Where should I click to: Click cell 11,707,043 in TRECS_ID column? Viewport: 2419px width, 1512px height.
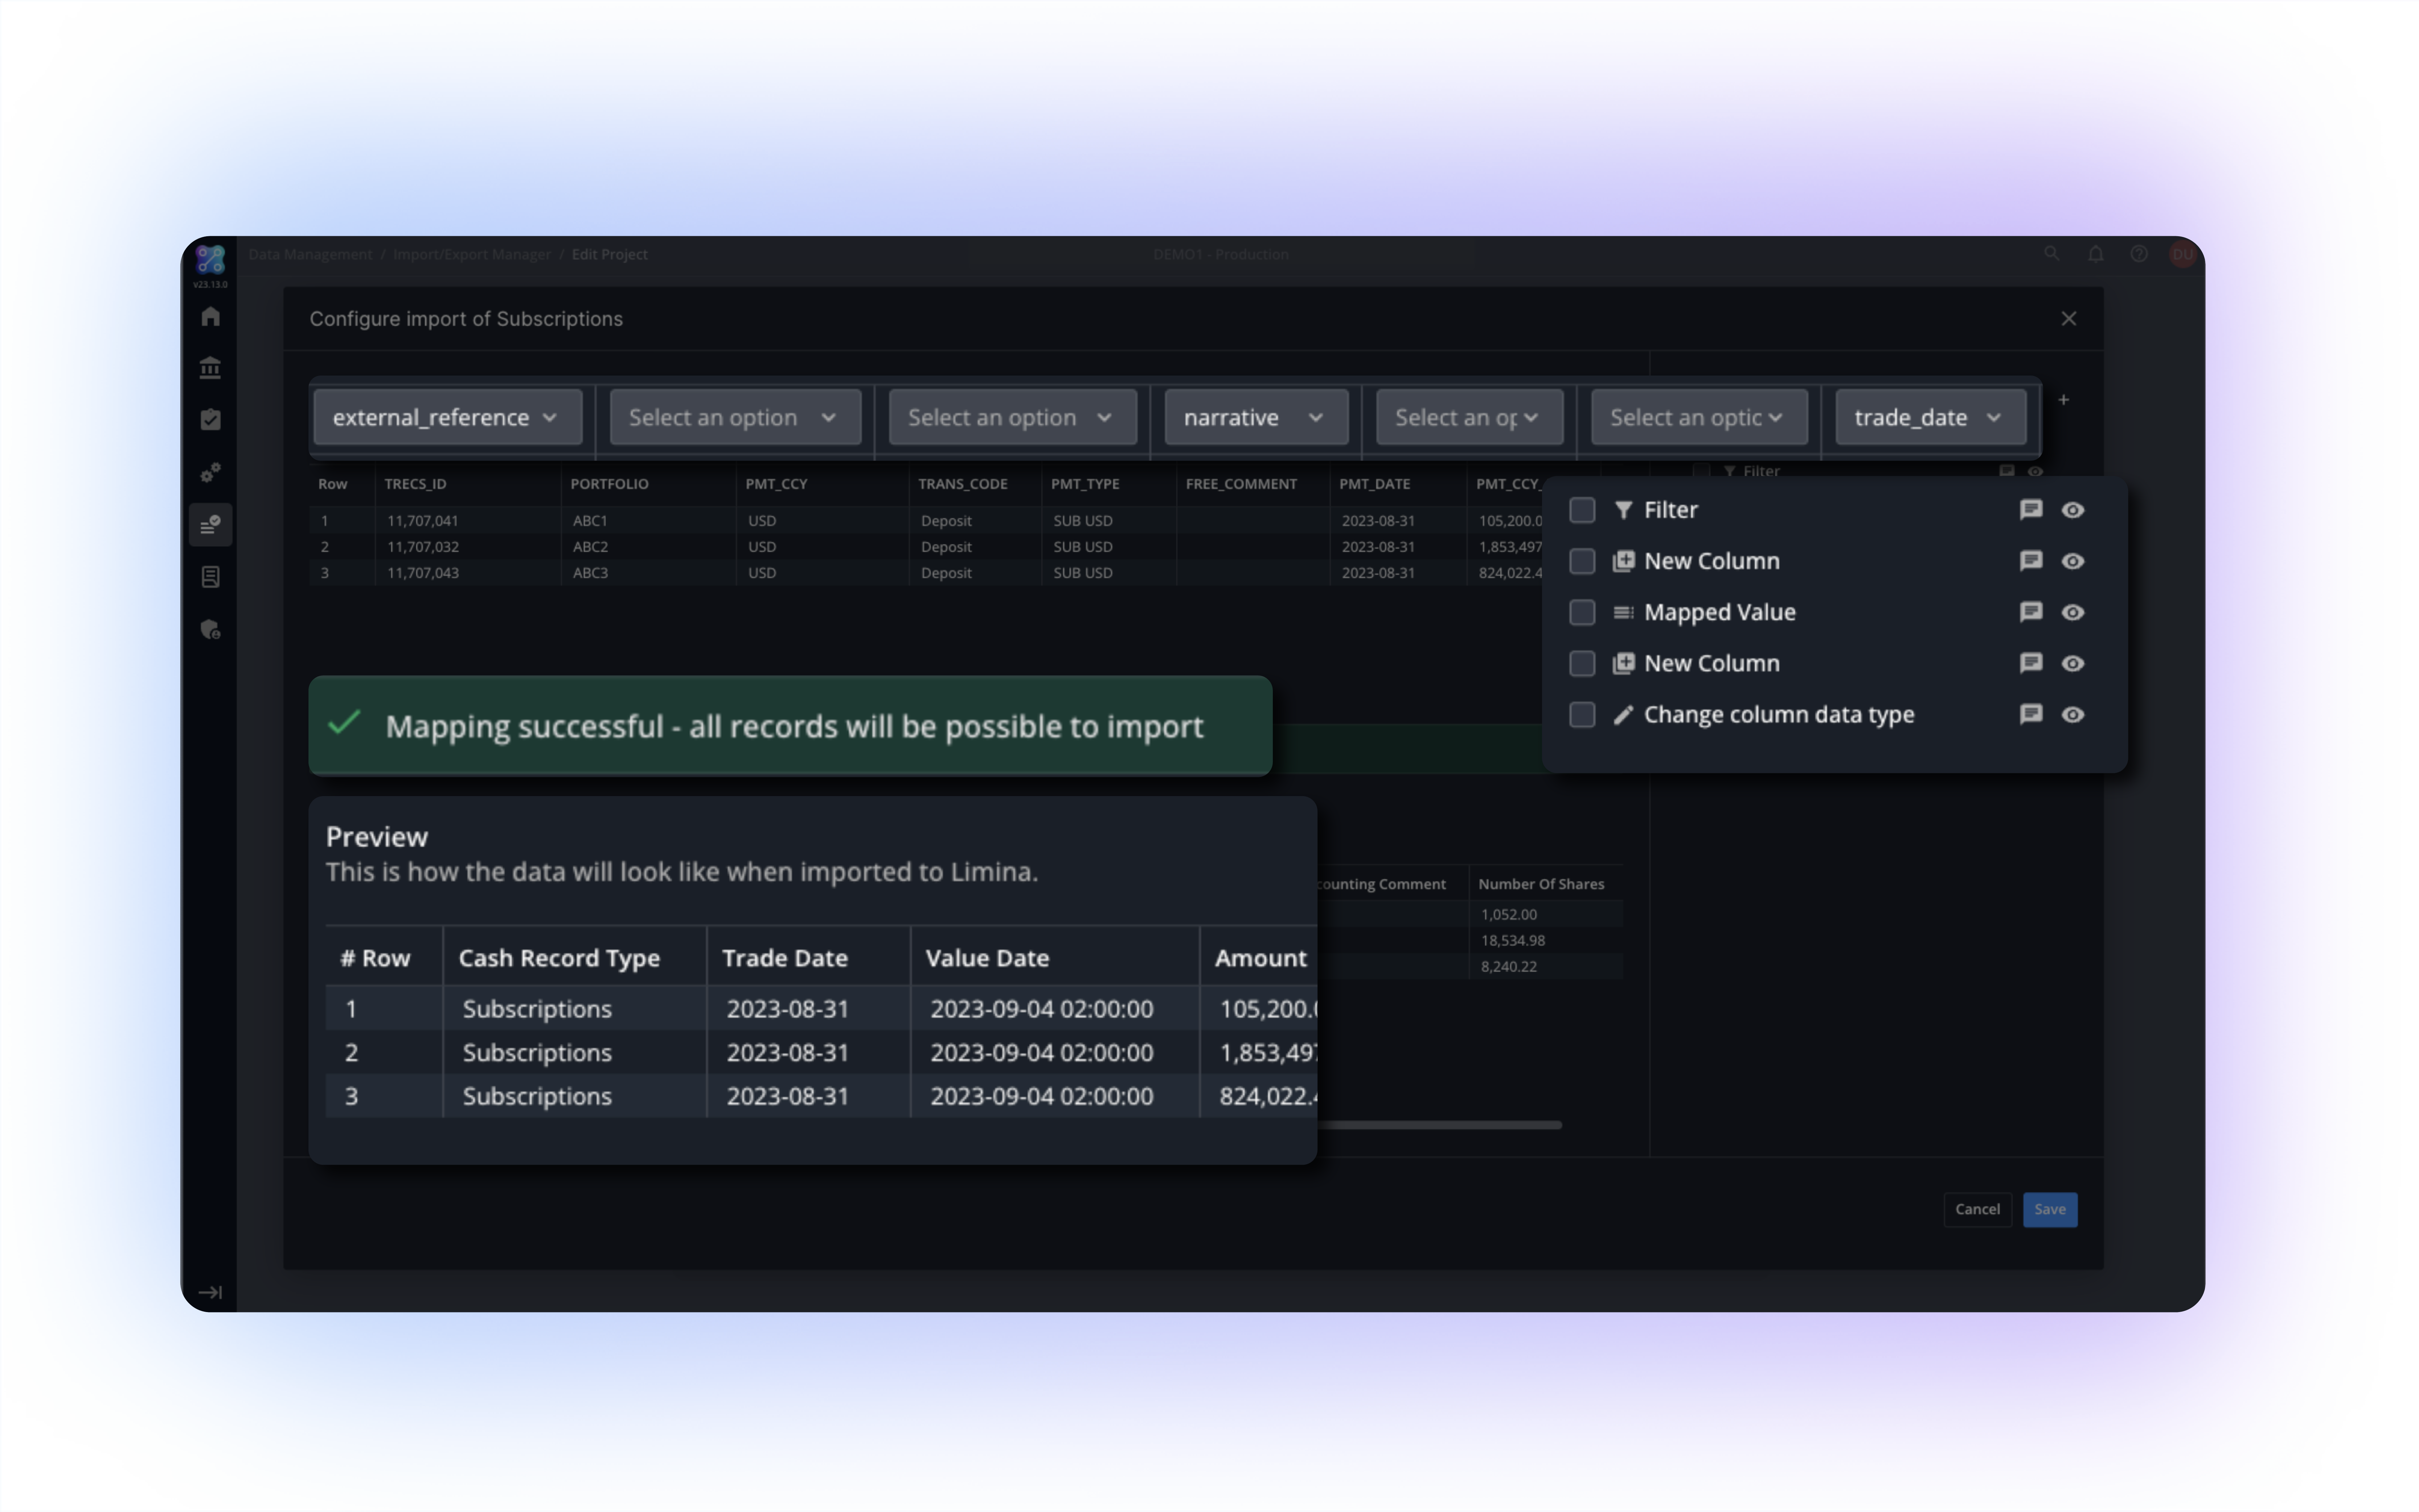pyautogui.click(x=423, y=573)
